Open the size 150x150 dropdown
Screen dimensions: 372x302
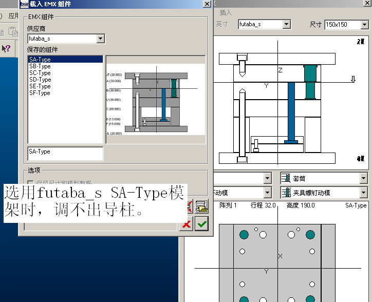(364, 25)
